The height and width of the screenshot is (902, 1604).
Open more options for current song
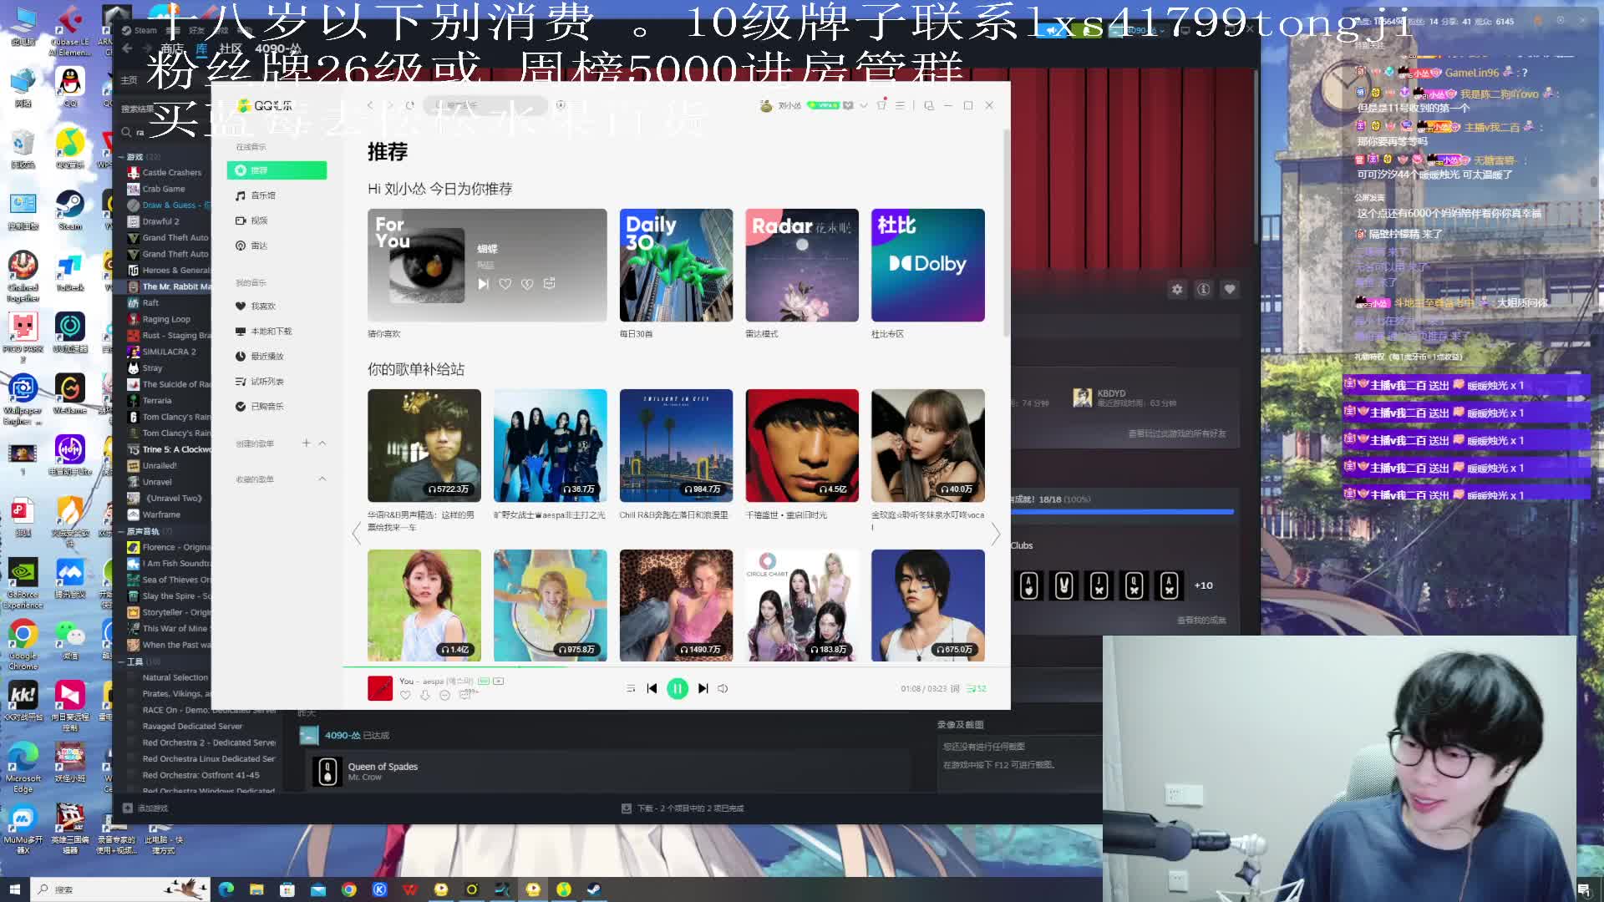(x=444, y=696)
